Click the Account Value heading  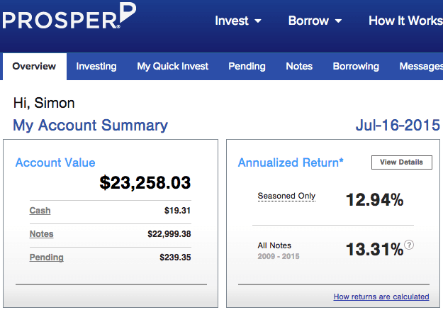pyautogui.click(x=55, y=163)
